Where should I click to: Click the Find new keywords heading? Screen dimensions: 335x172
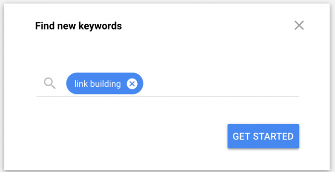coord(78,26)
